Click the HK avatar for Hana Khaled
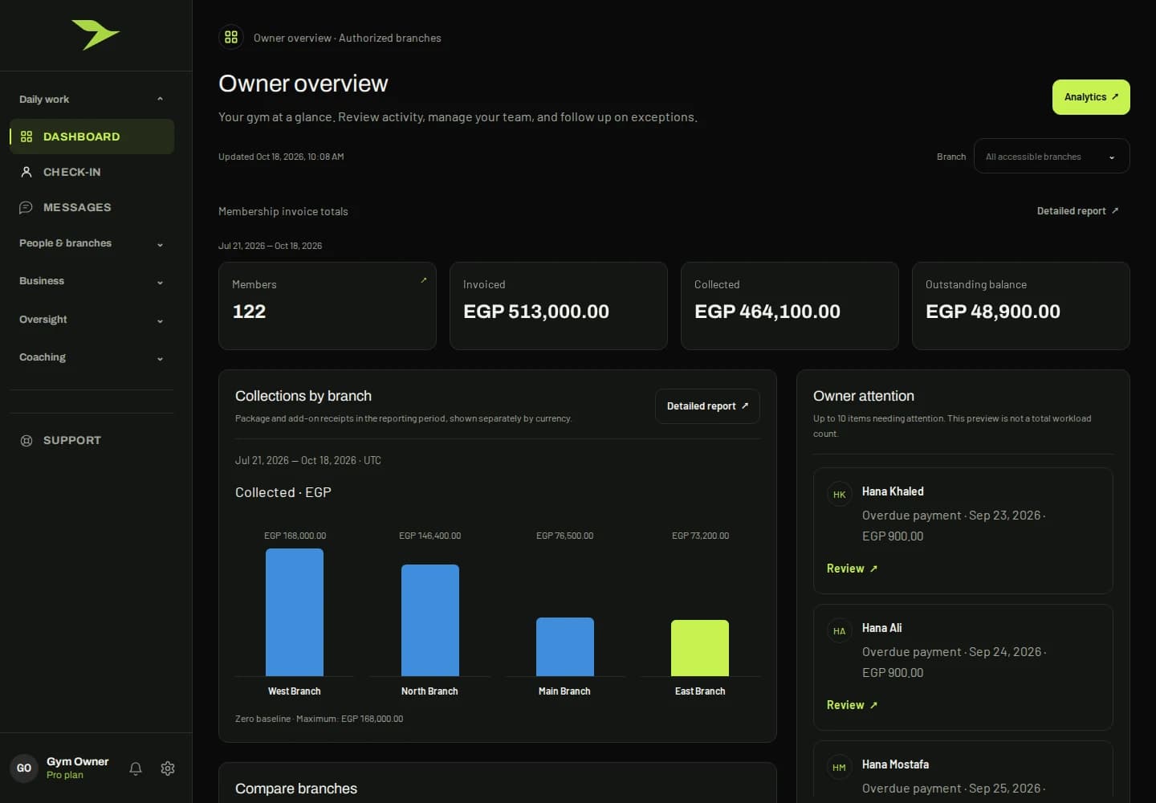 (x=839, y=495)
